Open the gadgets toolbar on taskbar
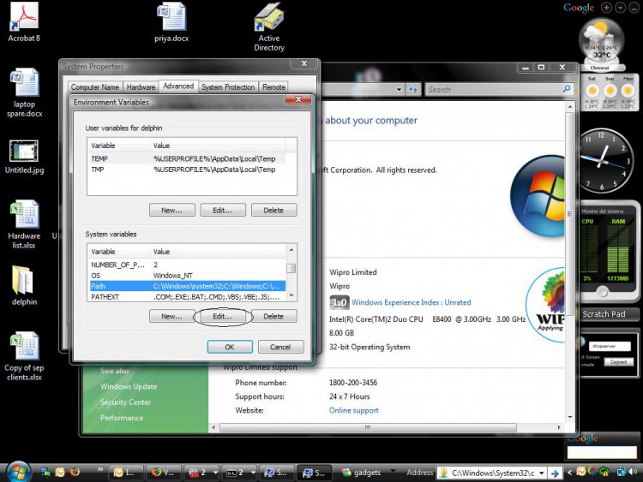The height and width of the screenshot is (482, 643). 361,473
